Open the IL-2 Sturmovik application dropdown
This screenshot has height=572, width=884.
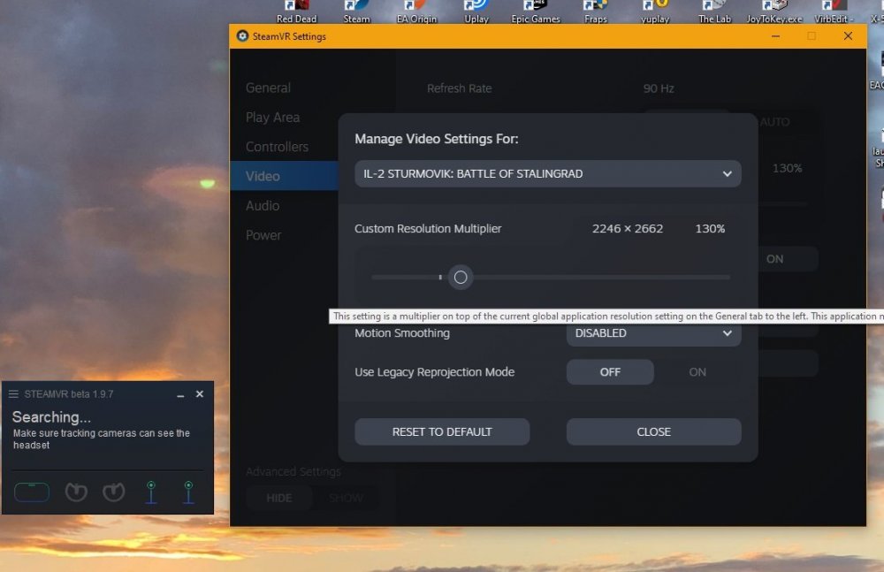tap(547, 174)
